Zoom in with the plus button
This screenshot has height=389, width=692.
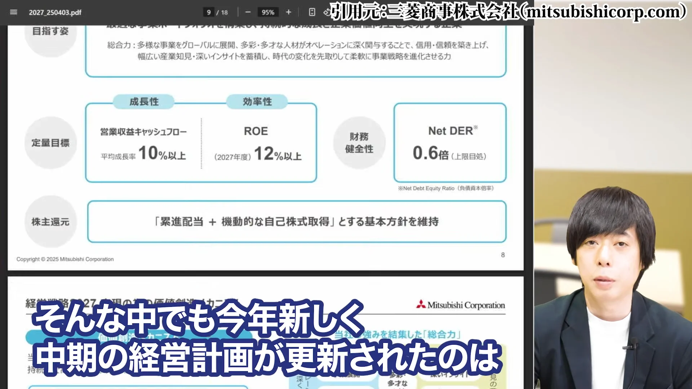click(288, 12)
